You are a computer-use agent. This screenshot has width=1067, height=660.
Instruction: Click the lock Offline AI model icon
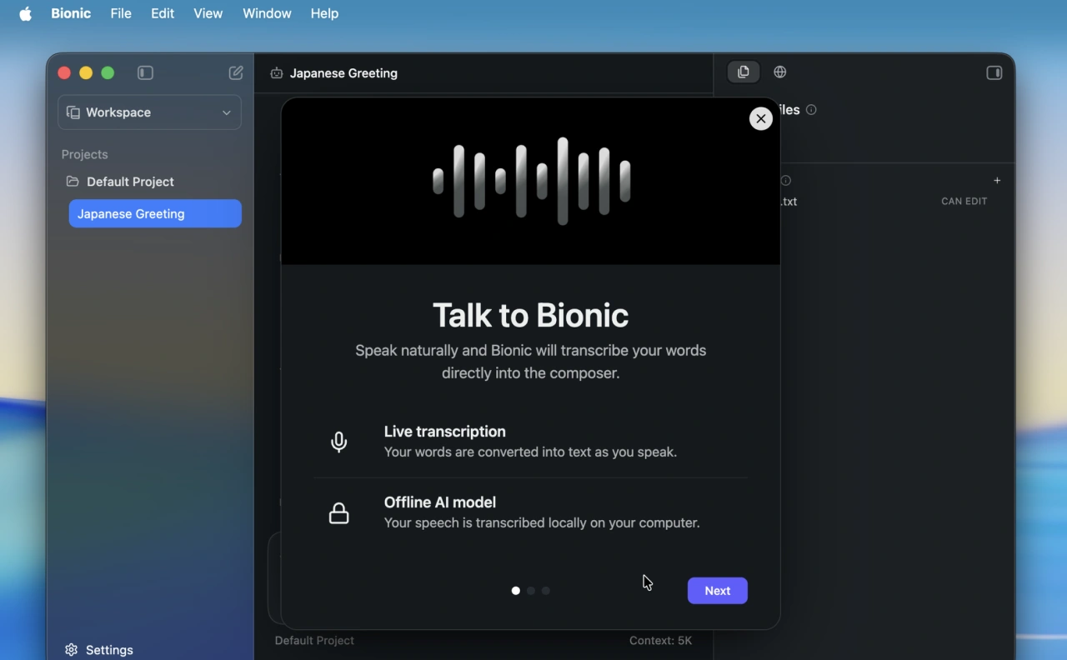click(339, 513)
